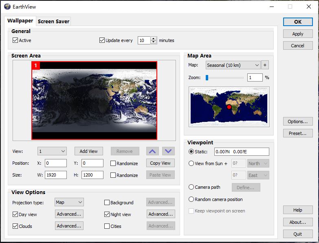Click the up arrow view order button
Screen dimensions: 319x243
point(152,151)
